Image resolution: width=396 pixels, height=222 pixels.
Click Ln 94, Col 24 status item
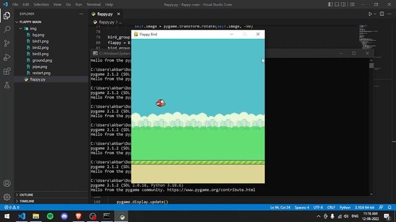click(x=280, y=207)
